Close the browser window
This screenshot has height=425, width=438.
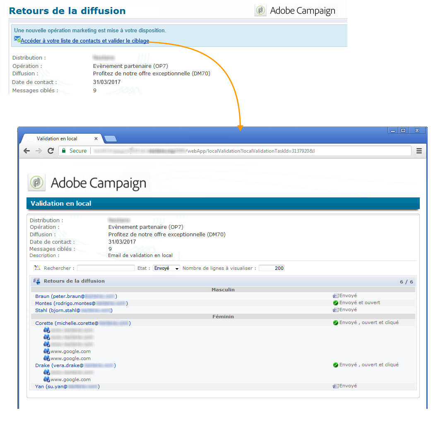417,131
